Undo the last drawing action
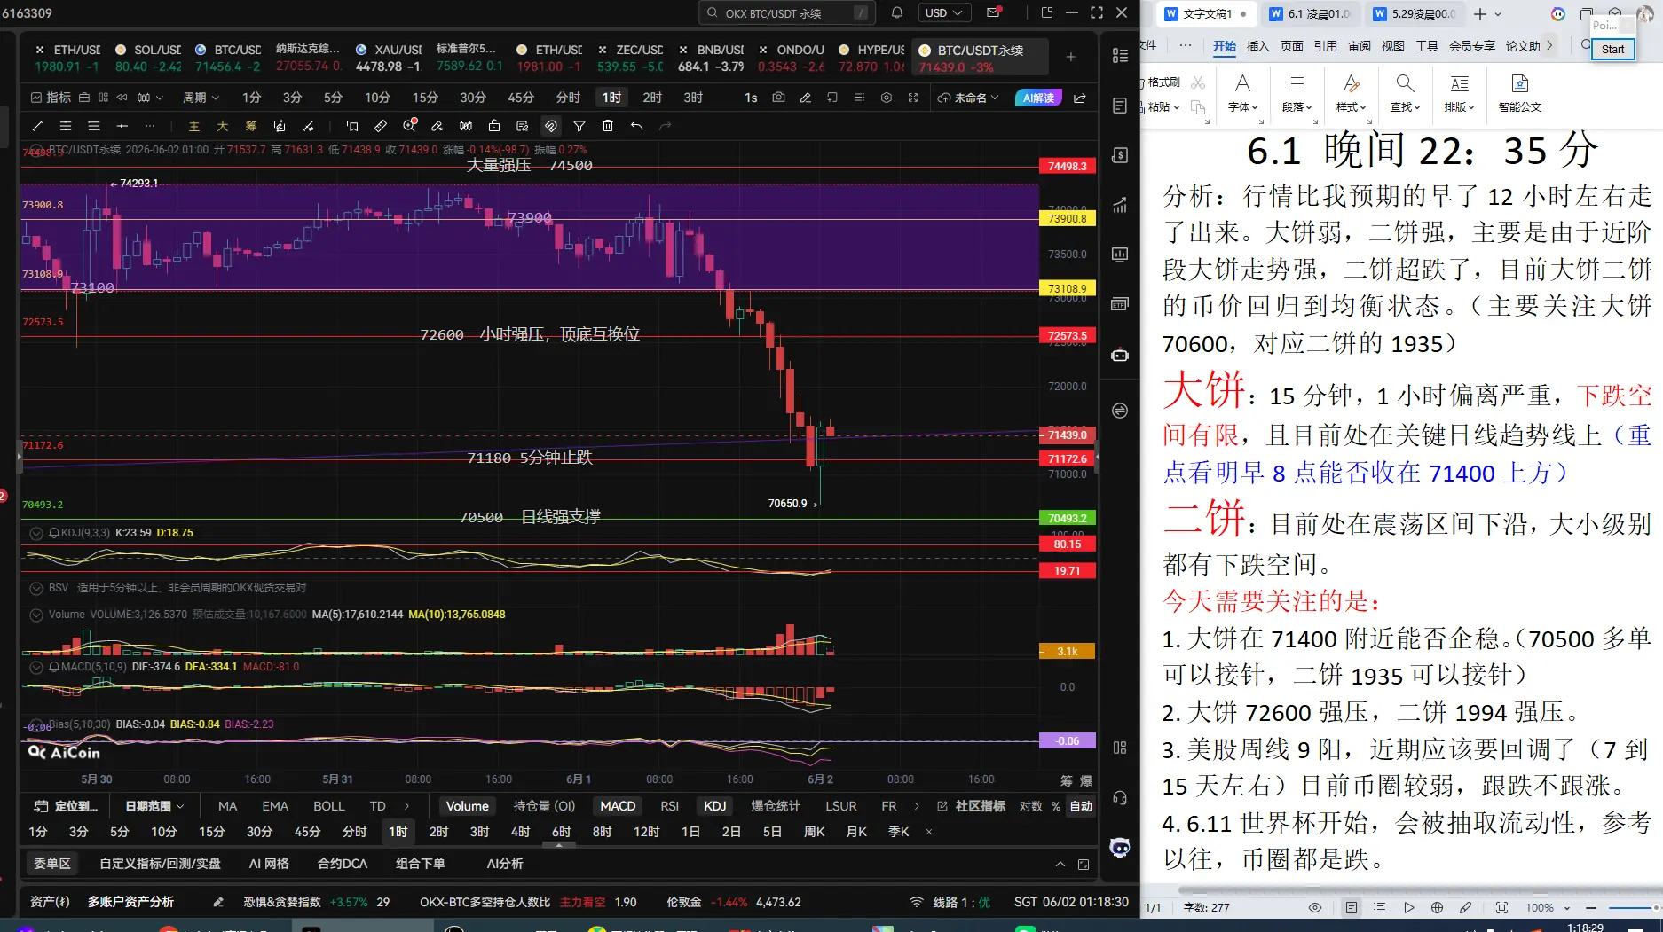 (636, 126)
